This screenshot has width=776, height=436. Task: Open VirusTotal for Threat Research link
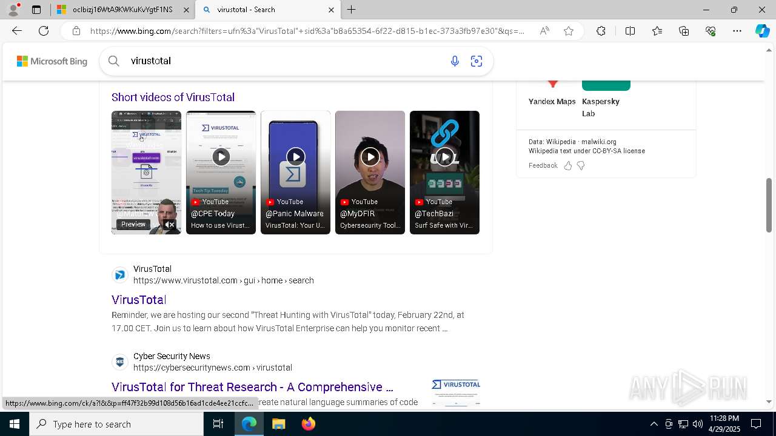(x=252, y=387)
